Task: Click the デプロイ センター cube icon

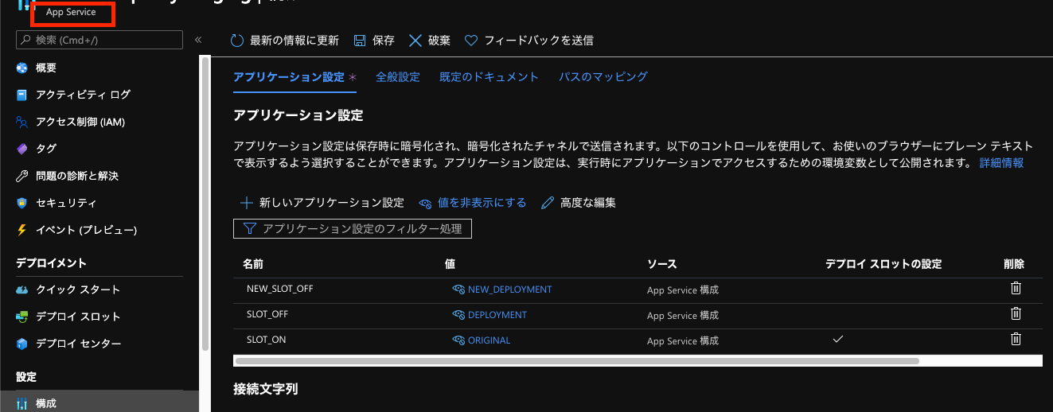Action: click(x=22, y=344)
